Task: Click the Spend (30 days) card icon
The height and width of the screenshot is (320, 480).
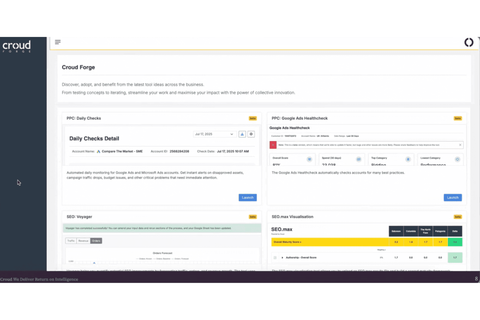Action: coord(359,159)
